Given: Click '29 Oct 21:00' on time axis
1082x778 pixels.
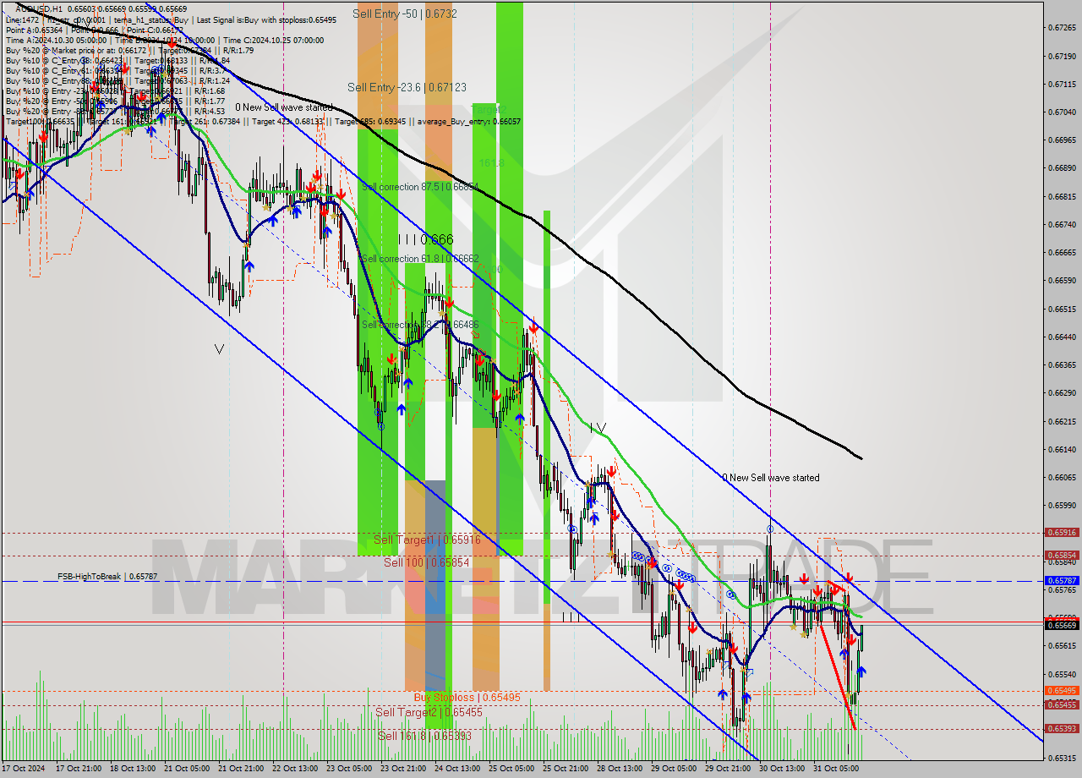Looking at the screenshot, I should click(x=727, y=769).
